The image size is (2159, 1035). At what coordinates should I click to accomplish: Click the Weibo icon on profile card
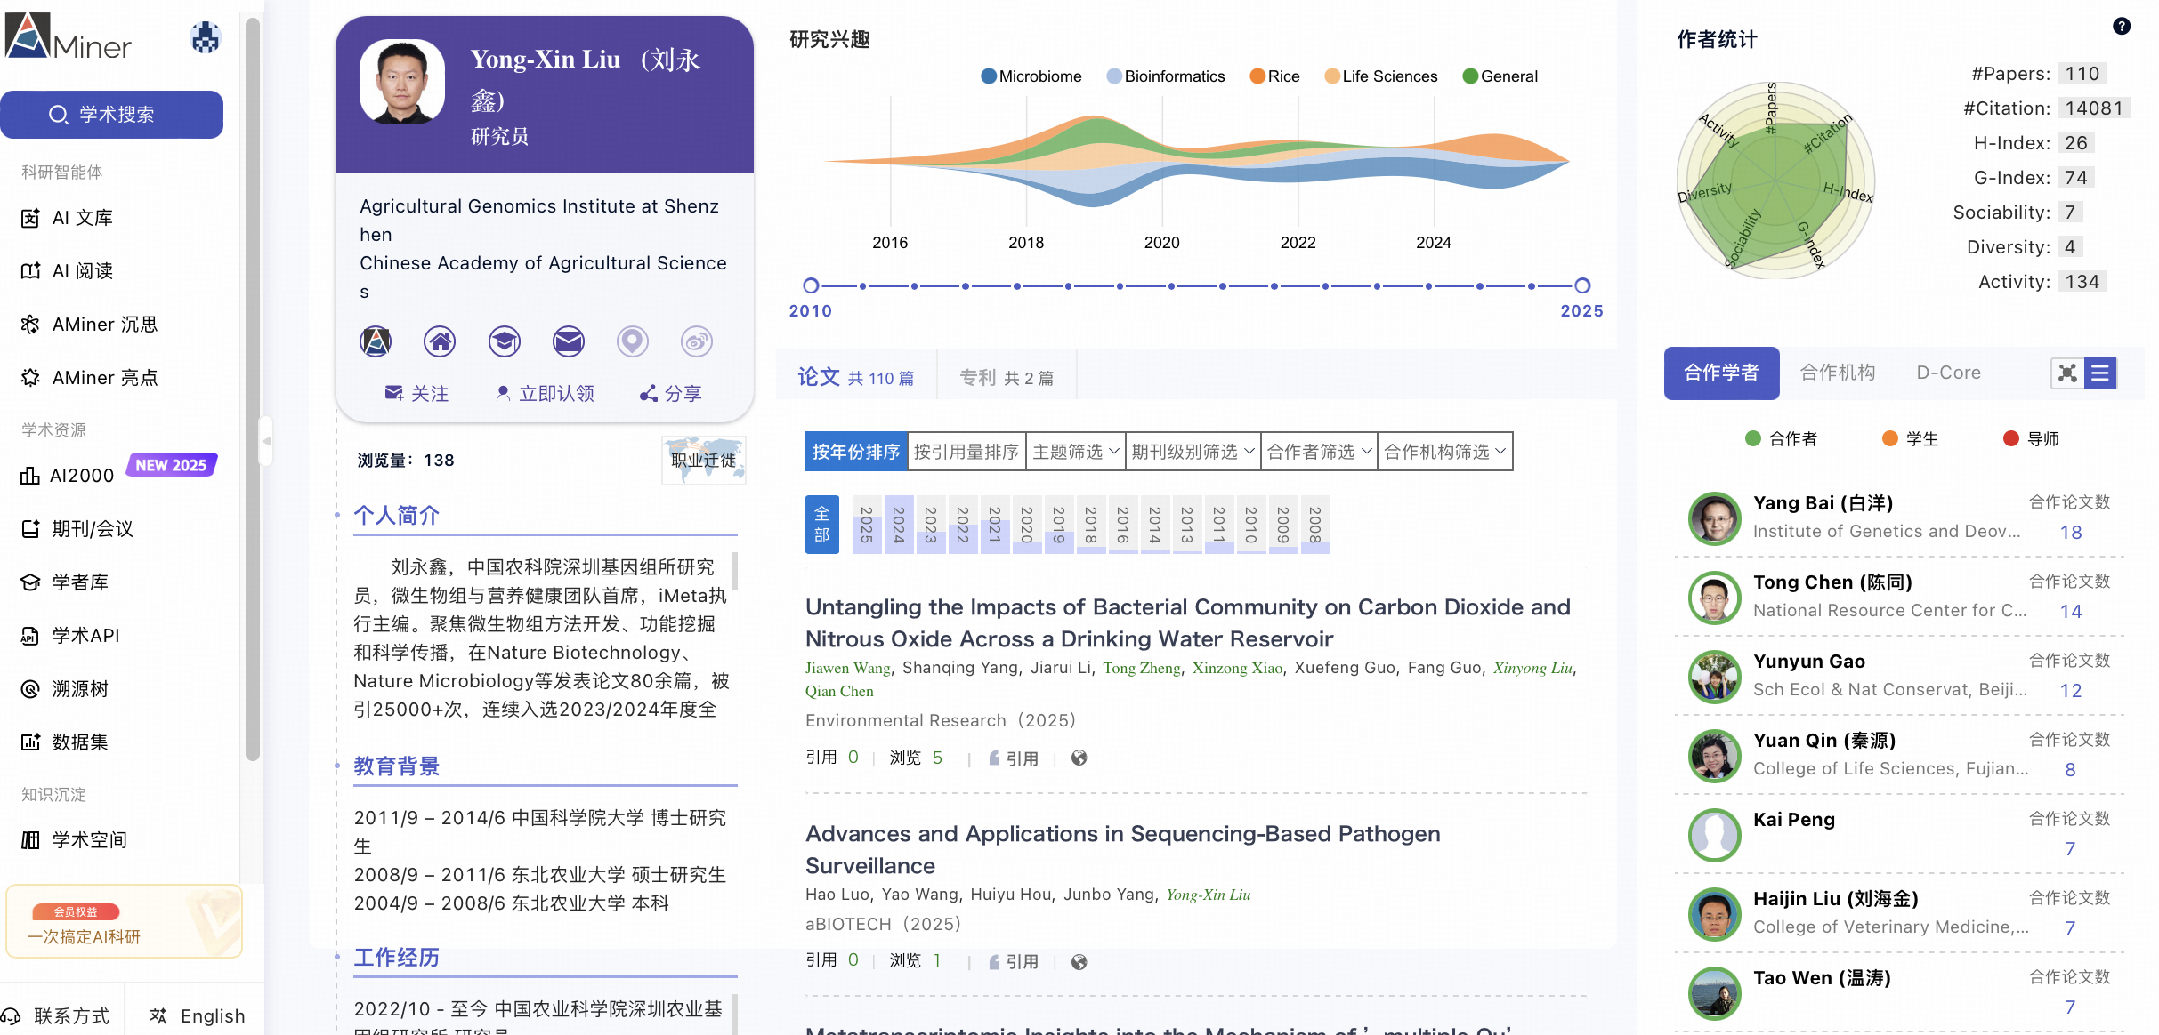[x=696, y=341]
